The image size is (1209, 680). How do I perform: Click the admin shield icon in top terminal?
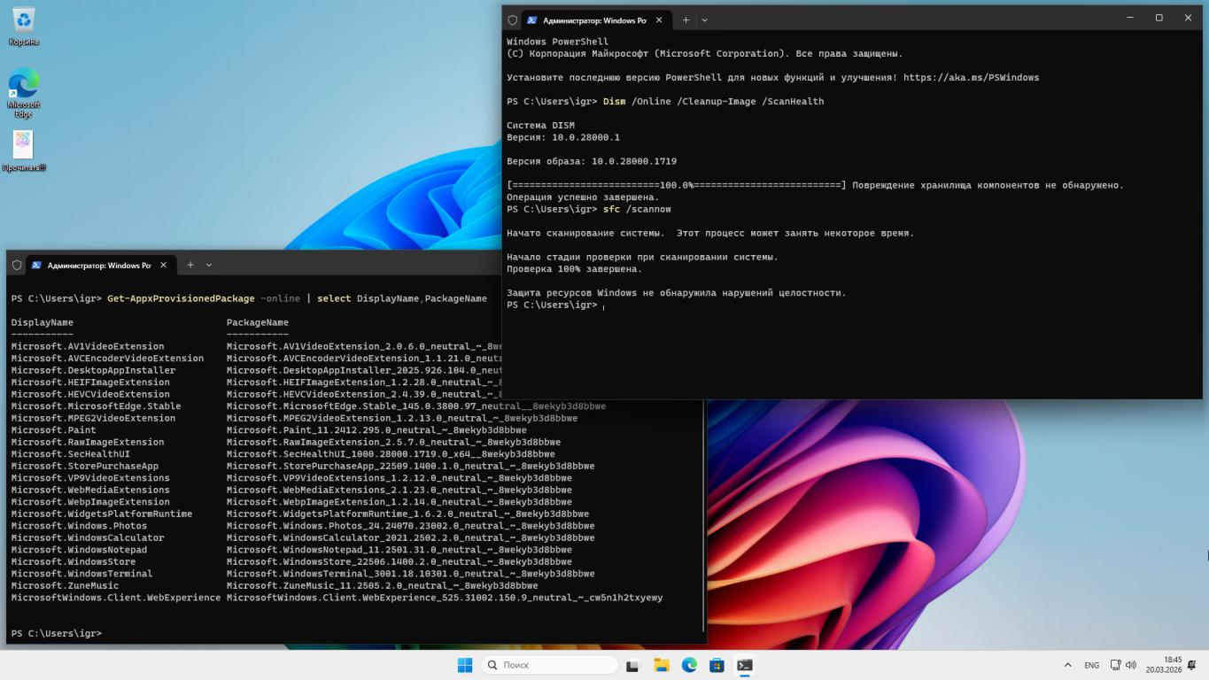tap(513, 19)
